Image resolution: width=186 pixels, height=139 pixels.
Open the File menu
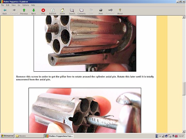coord(2,5)
